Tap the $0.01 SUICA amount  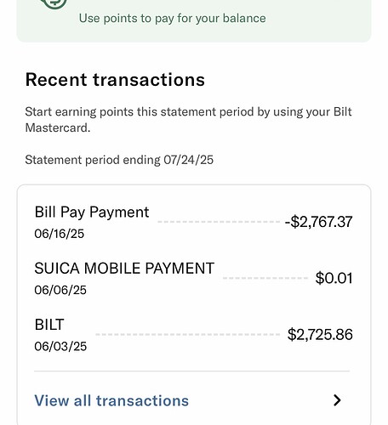(334, 278)
